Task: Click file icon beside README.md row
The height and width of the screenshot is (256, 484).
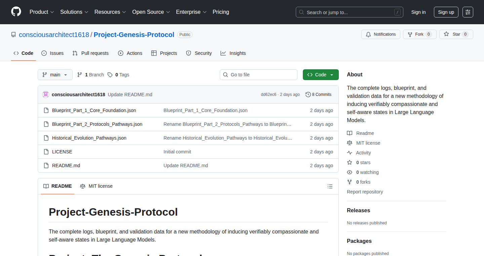Action: pos(46,166)
